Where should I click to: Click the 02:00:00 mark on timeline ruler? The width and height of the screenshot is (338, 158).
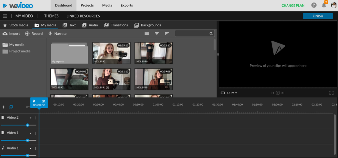coord(277,105)
